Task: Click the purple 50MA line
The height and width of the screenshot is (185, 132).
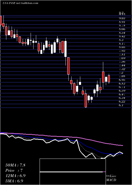Action: [x=61, y=137]
